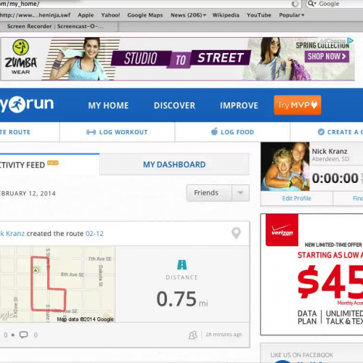
Task: Open the Edit Profile link
Action: 296,198
